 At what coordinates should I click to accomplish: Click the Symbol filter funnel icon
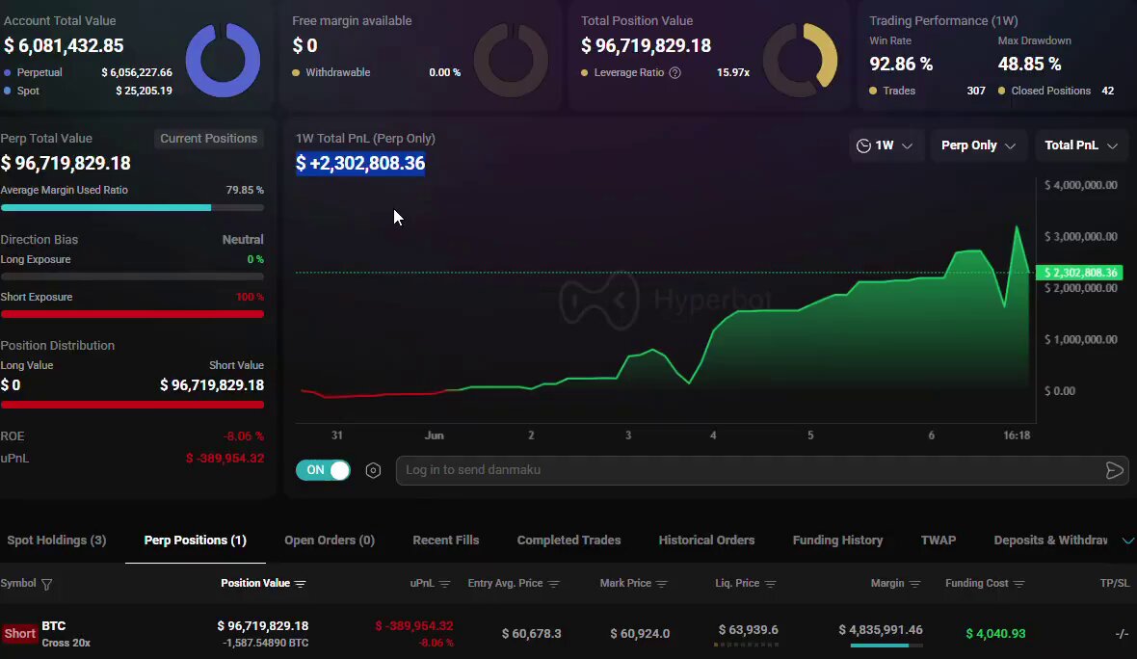tap(46, 584)
